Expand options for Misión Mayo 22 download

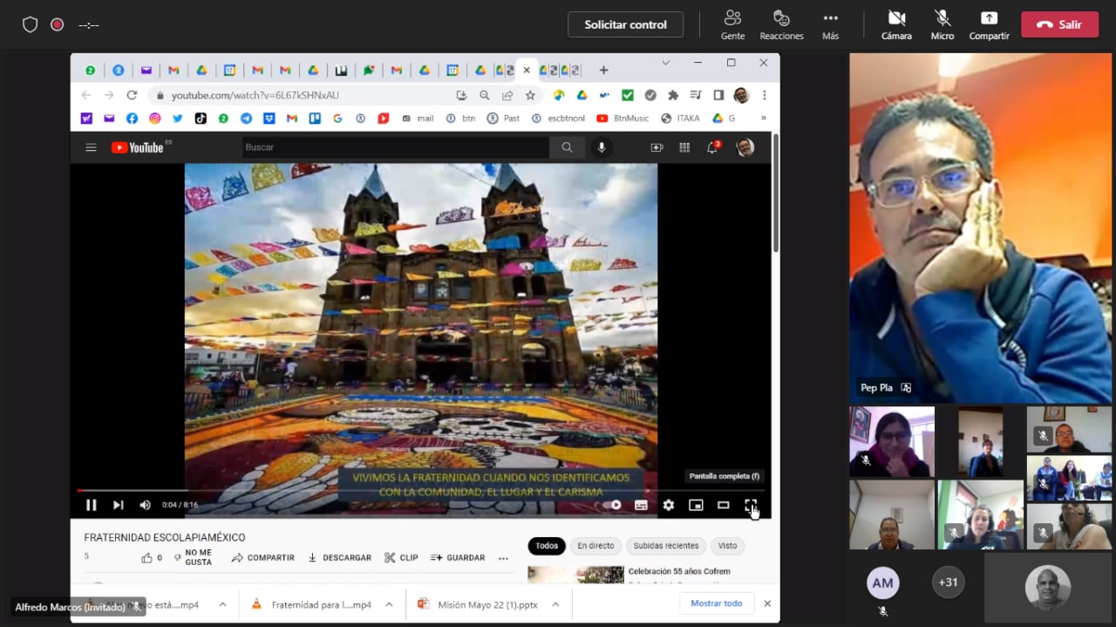[x=555, y=604]
